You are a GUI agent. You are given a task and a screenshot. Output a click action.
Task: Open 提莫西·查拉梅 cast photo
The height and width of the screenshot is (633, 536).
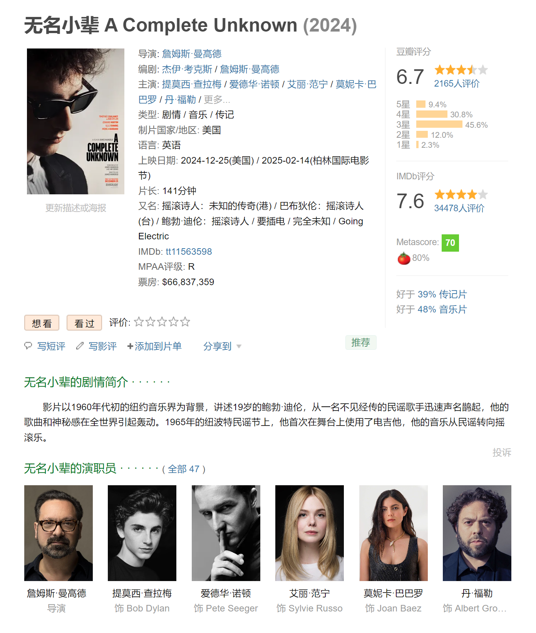pos(142,533)
